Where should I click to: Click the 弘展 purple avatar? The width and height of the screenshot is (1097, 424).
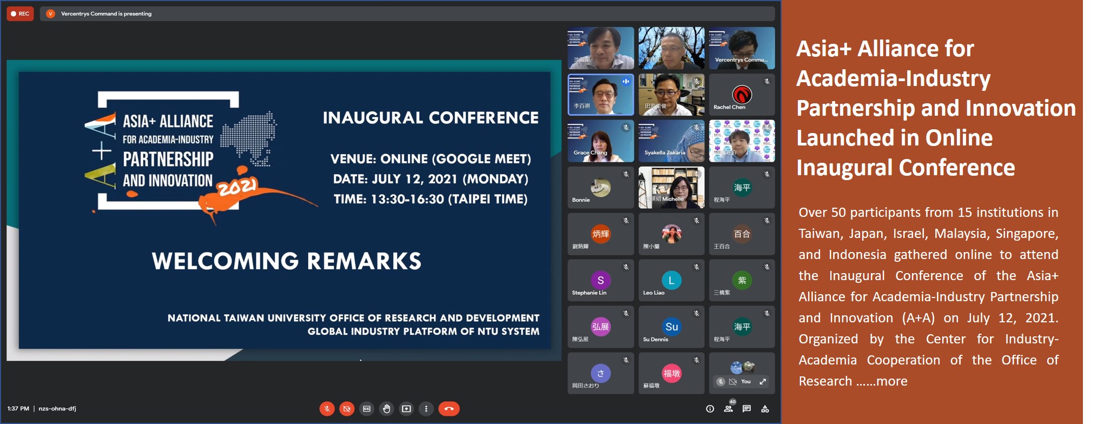tap(600, 327)
